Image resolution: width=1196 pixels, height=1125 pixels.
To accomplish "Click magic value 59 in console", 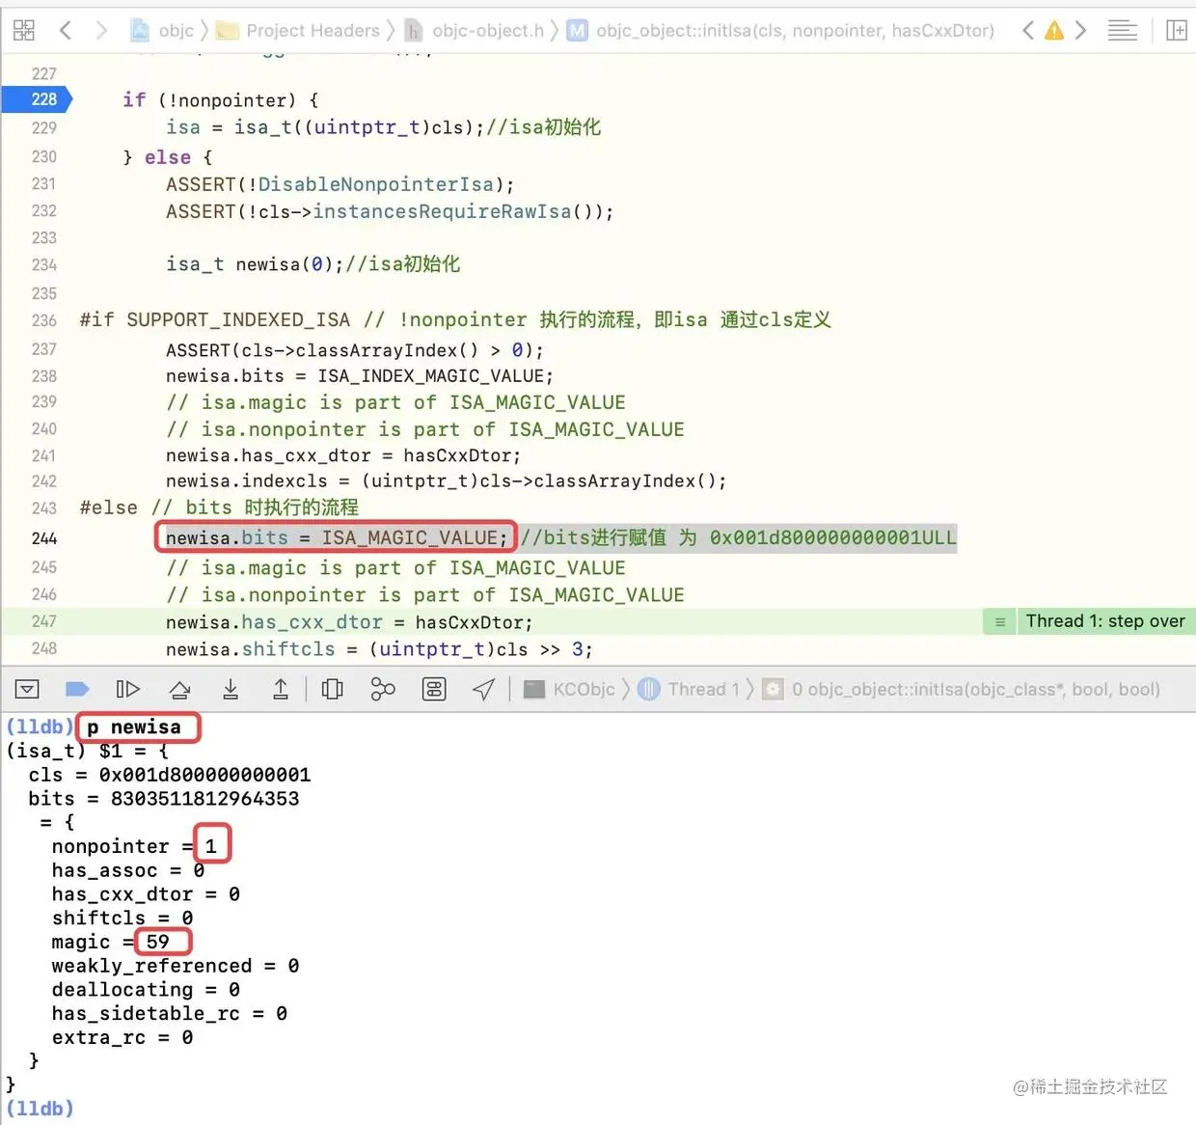I will point(158,942).
